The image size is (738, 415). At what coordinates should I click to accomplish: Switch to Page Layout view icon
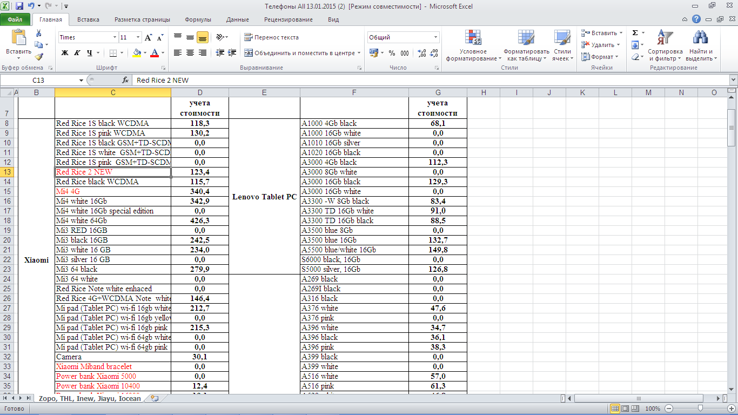click(626, 409)
